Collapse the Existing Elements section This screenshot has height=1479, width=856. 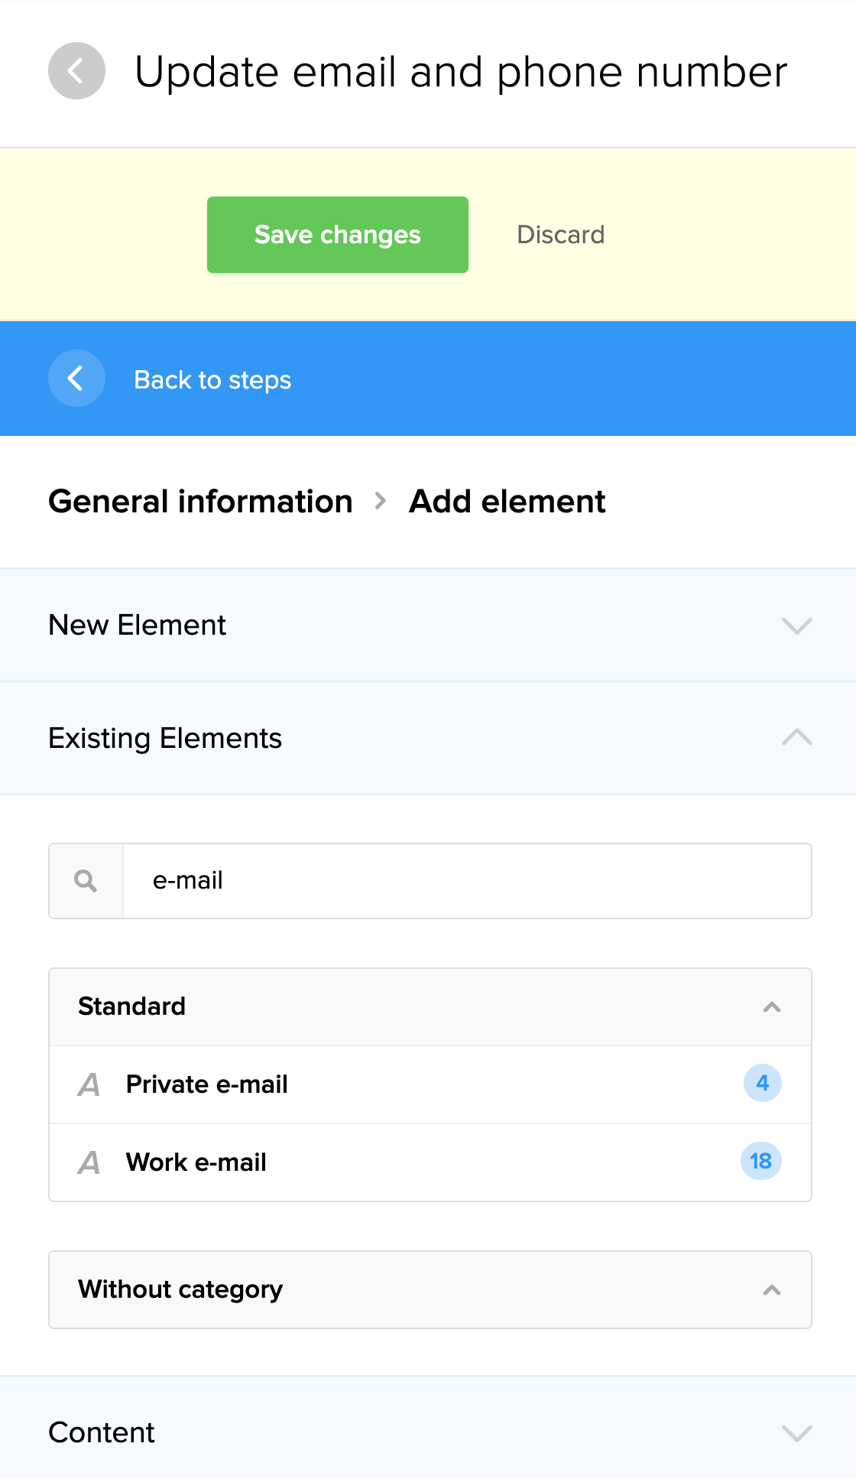pos(796,738)
